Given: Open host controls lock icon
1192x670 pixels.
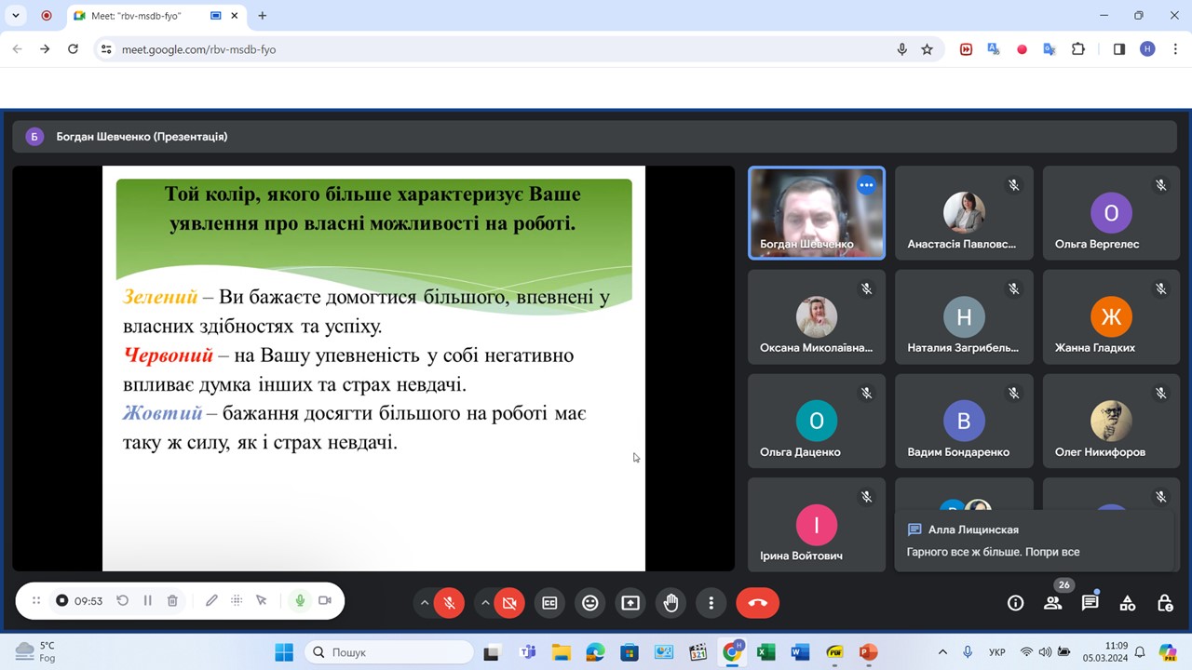Looking at the screenshot, I should 1164,603.
